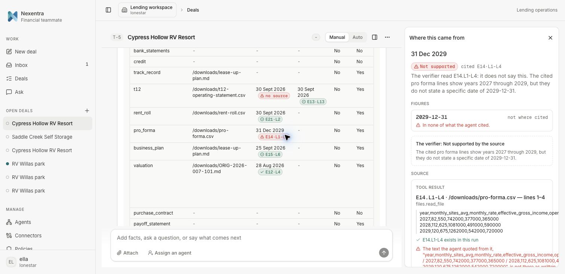Open the Connectors icon in Manage
This screenshot has width=565, height=274.
click(9, 235)
